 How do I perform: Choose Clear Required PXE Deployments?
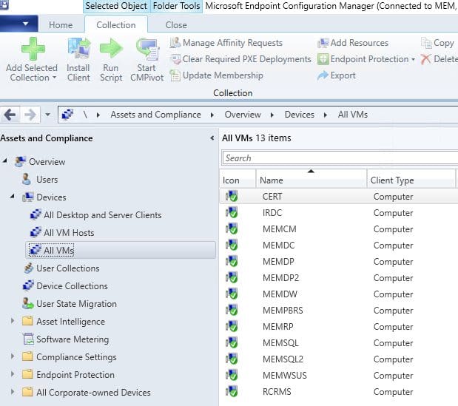coord(241,59)
